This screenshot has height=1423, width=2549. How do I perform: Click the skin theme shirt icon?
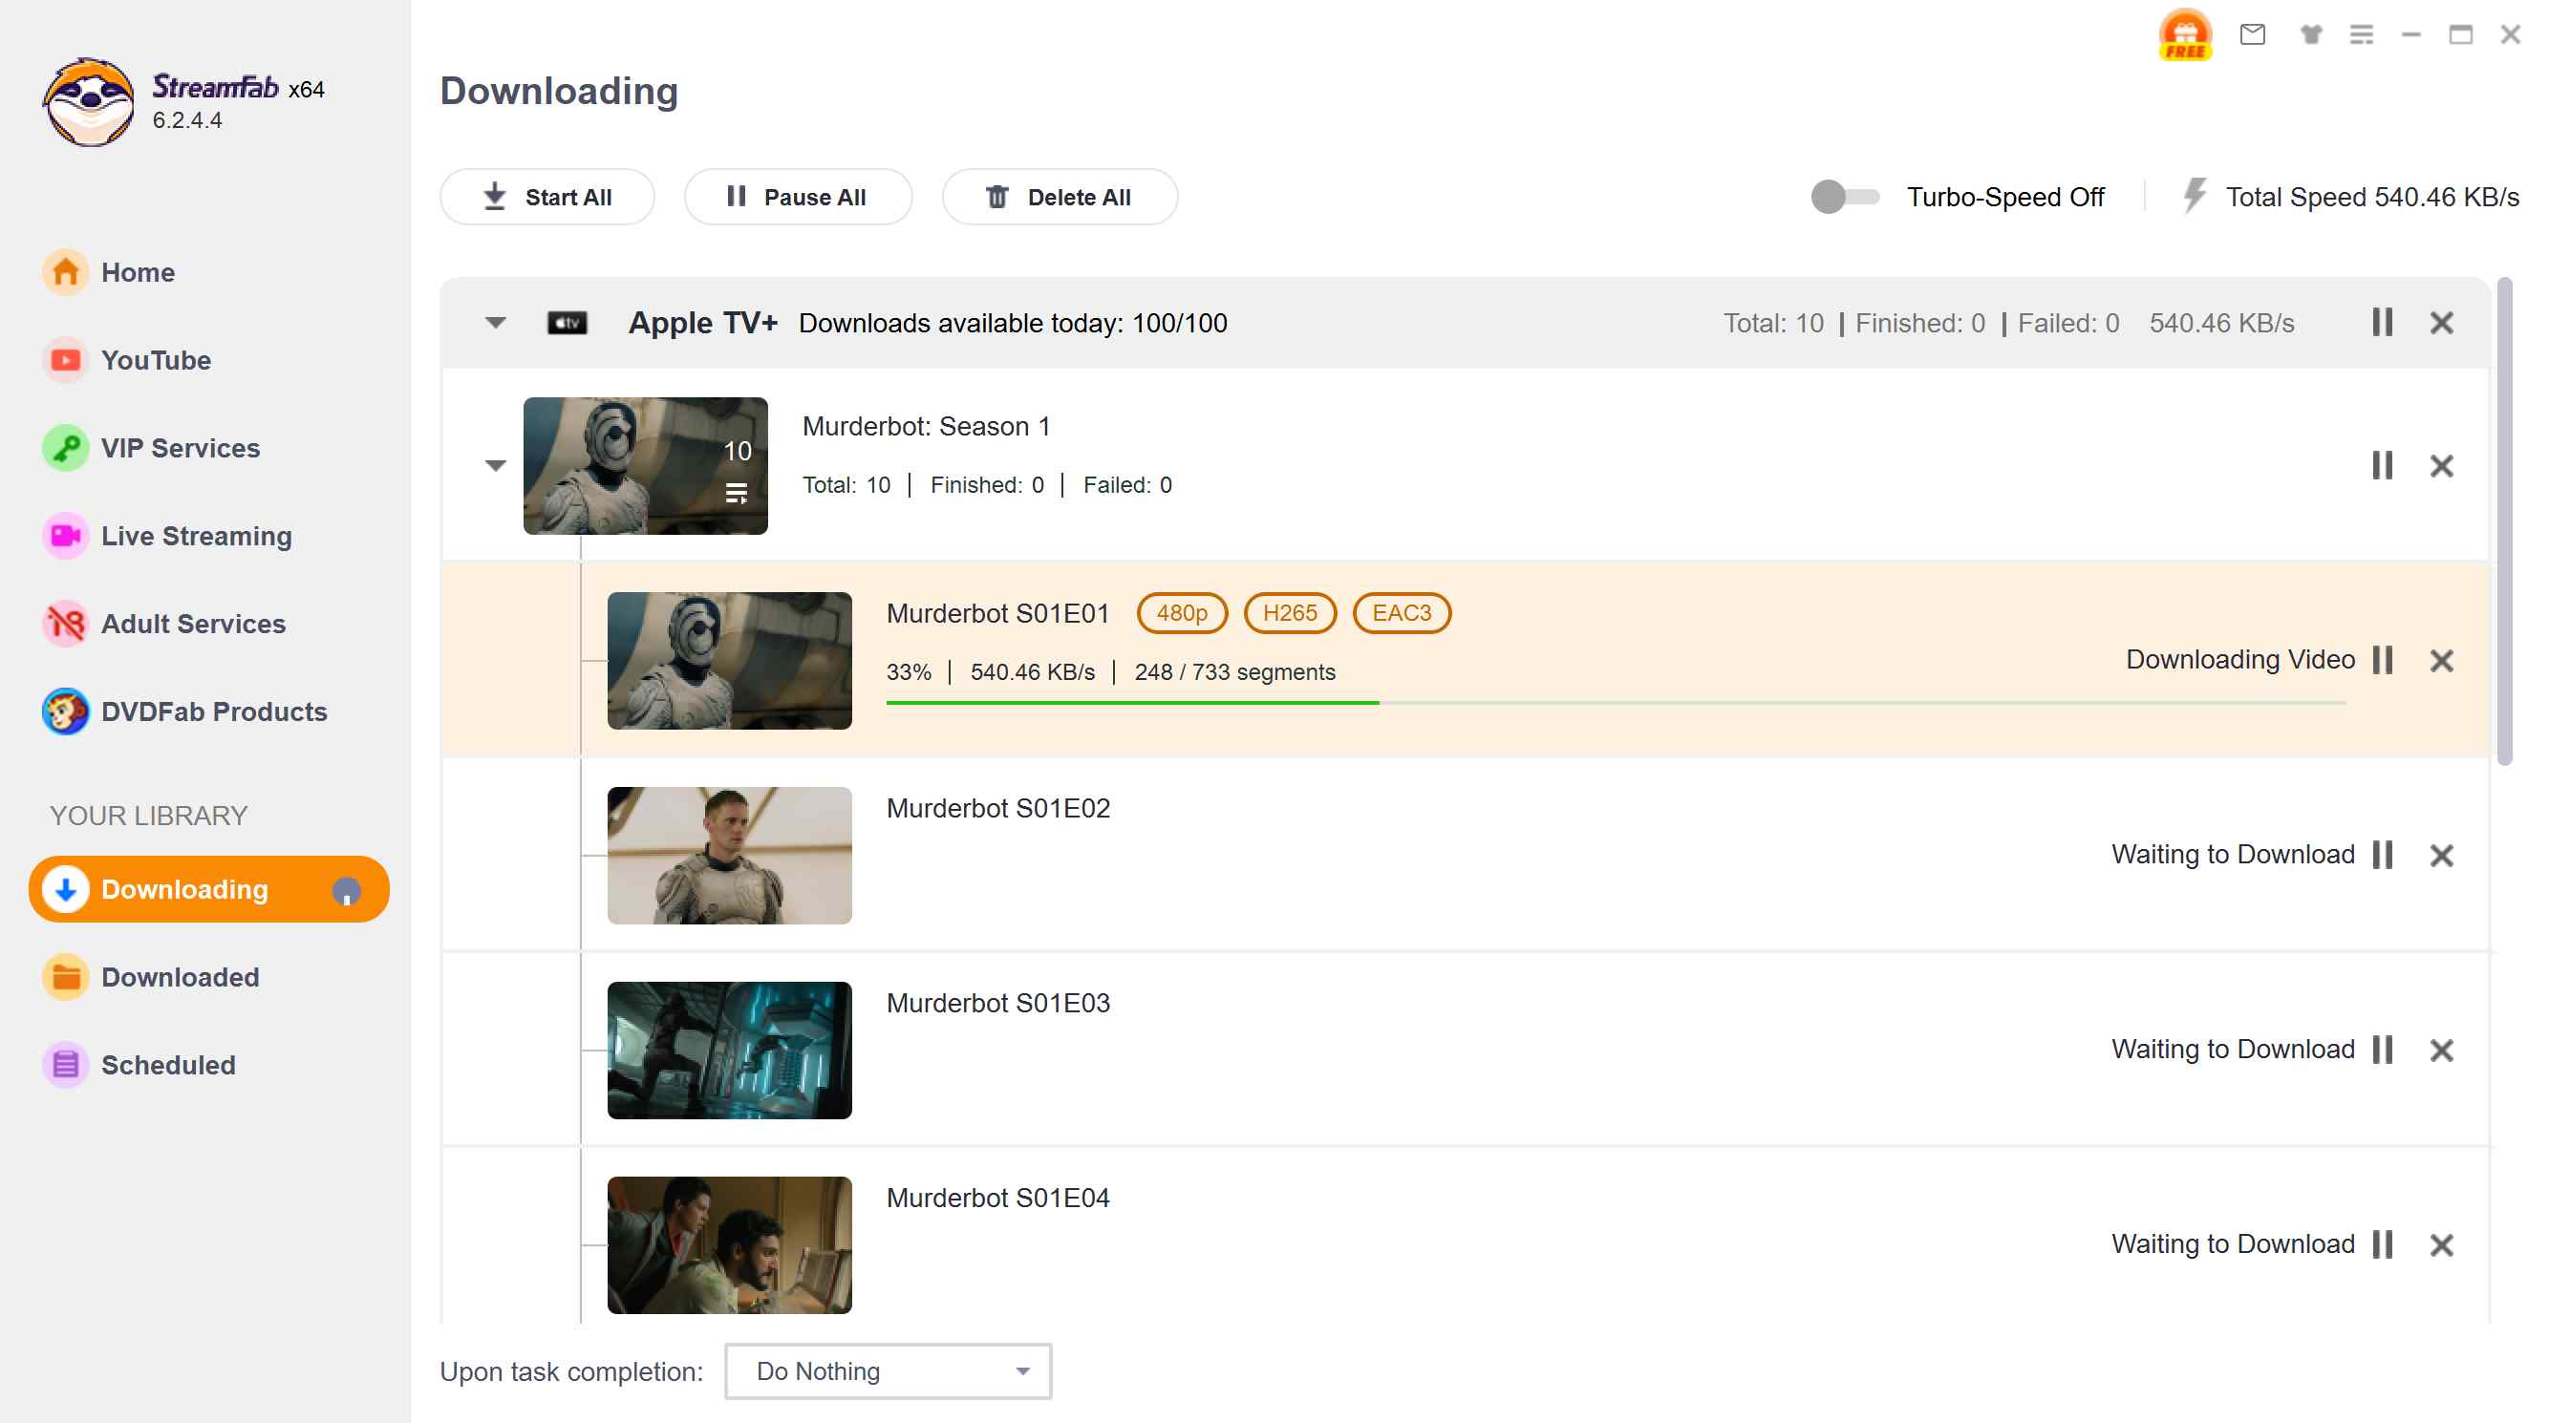coord(2310,34)
